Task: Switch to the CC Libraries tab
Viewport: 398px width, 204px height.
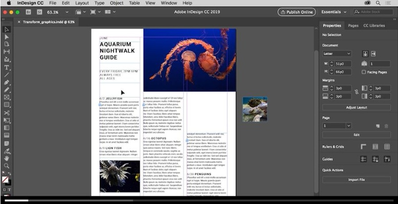Action: click(374, 25)
